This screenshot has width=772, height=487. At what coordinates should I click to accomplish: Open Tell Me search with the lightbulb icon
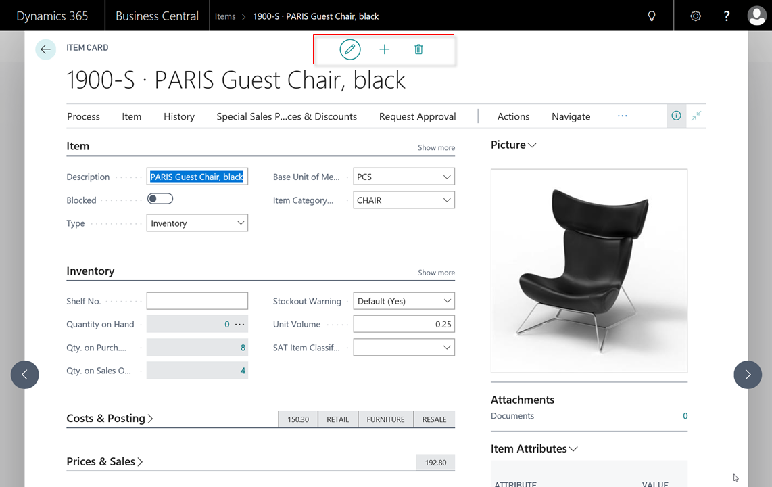[x=651, y=15]
